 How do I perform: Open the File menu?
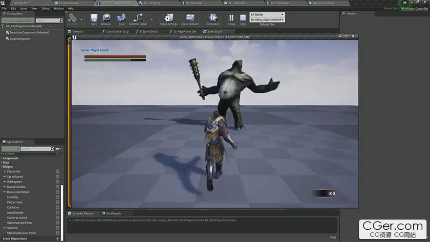click(x=4, y=8)
